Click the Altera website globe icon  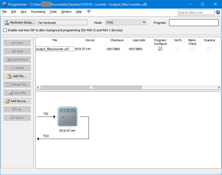(x=218, y=12)
